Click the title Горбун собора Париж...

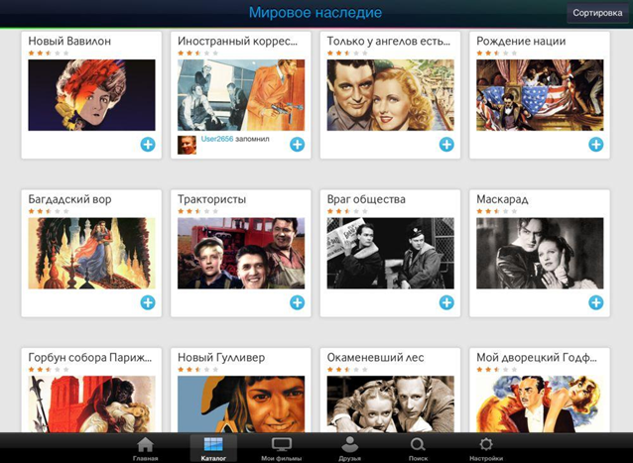90,357
